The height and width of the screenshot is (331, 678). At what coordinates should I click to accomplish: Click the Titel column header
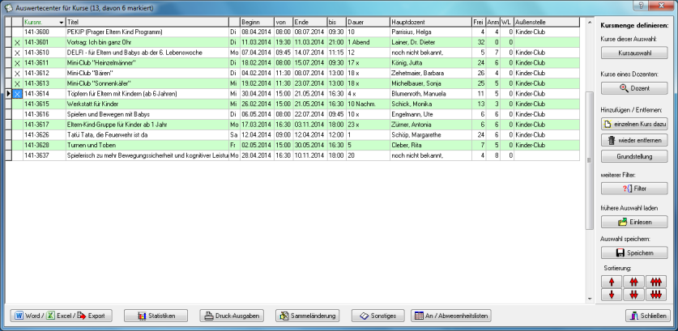click(147, 22)
